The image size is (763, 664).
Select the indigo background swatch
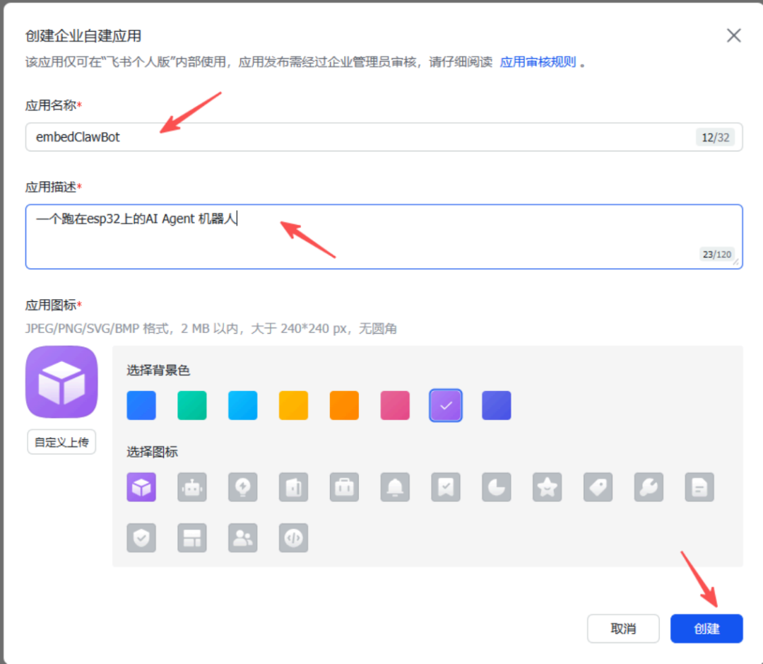coord(497,405)
